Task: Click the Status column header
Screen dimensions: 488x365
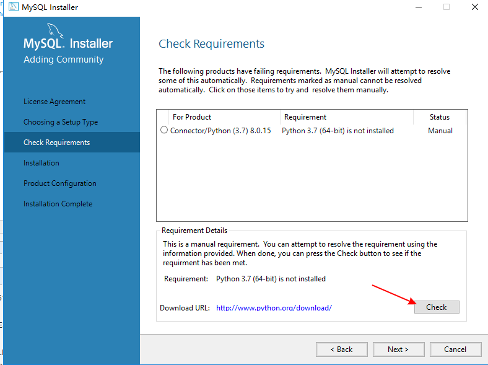Action: click(440, 117)
